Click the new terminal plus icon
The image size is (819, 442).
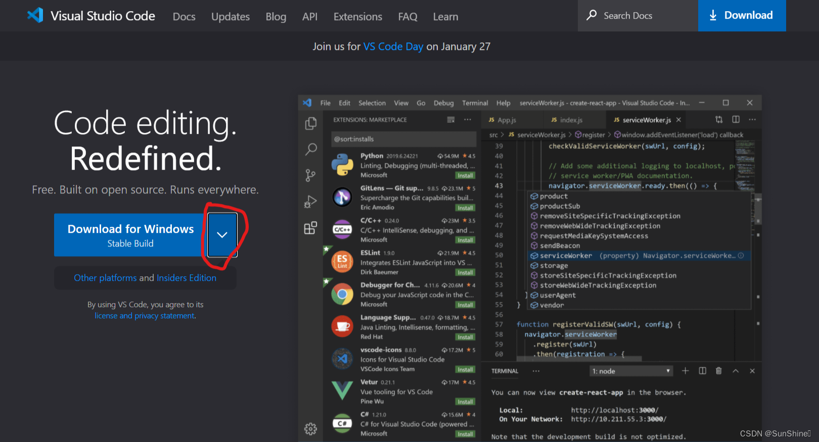coord(685,371)
